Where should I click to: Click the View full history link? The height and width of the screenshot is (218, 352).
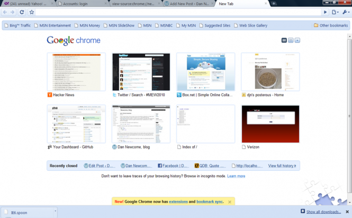click(281, 165)
